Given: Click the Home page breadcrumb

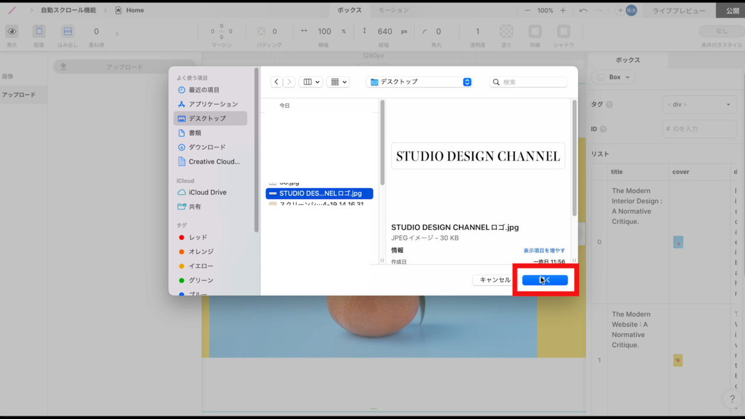Looking at the screenshot, I should (x=130, y=10).
